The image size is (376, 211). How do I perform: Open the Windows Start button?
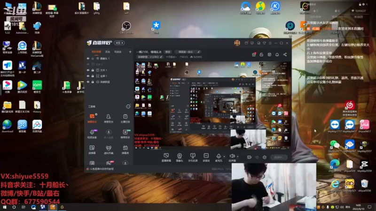[5, 207]
